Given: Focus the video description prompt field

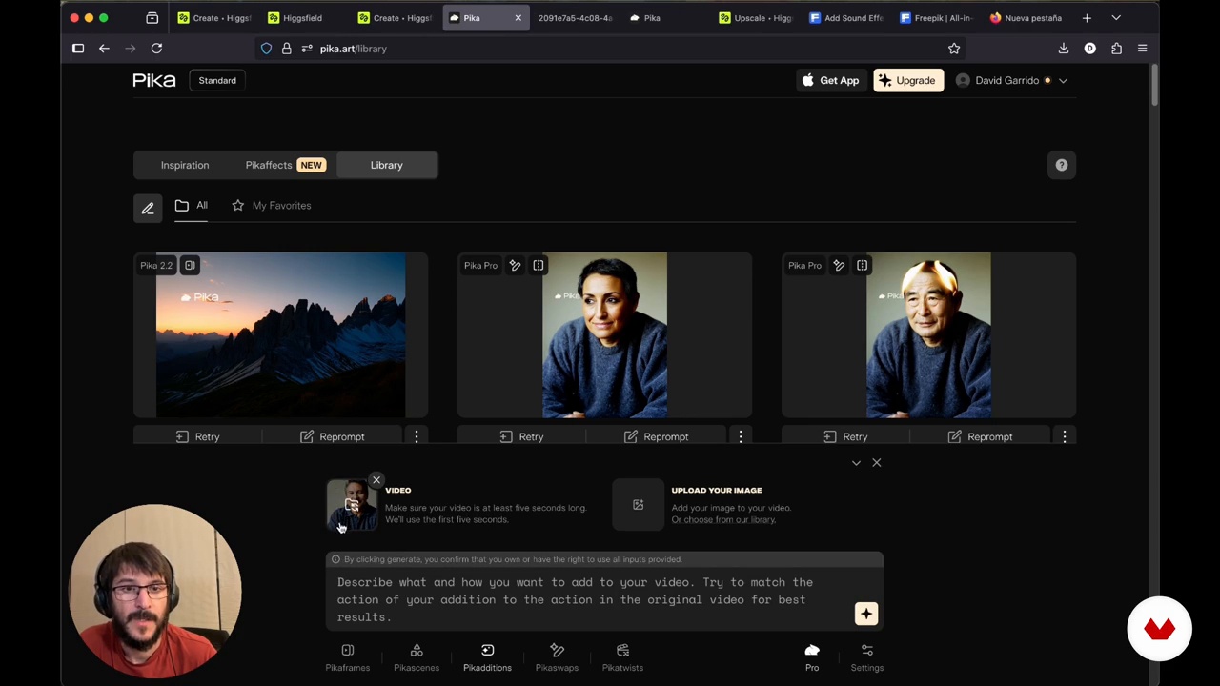Looking at the screenshot, I should pyautogui.click(x=591, y=599).
